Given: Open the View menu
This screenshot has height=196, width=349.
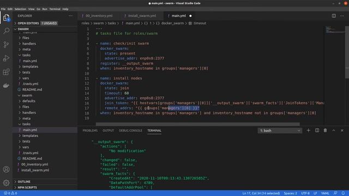Looking at the screenshot, I should coord(31,9).
